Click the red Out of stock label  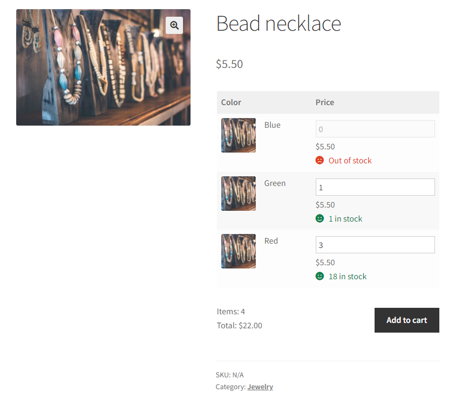pyautogui.click(x=349, y=160)
